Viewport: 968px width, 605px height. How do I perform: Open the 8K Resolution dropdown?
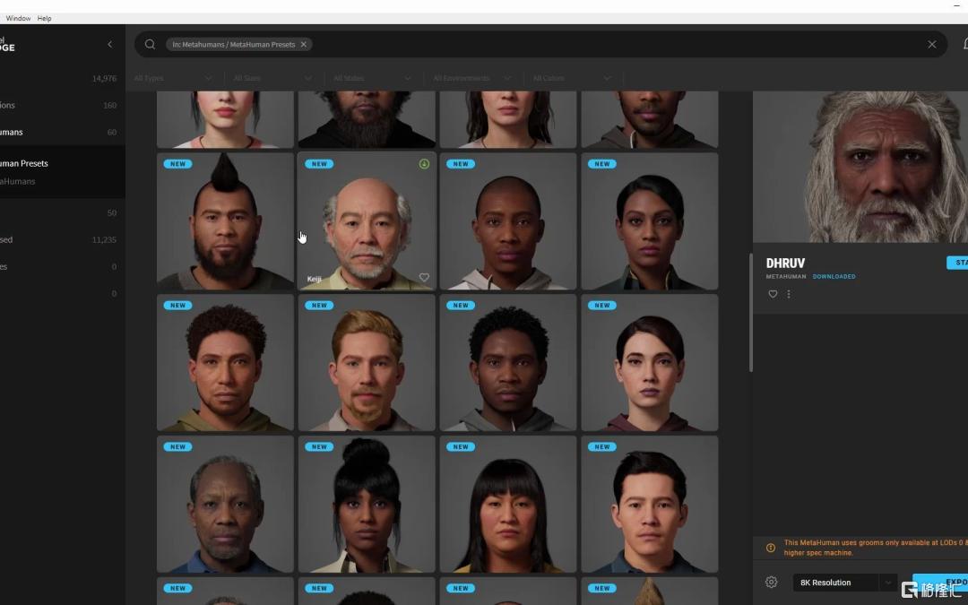[x=844, y=583]
